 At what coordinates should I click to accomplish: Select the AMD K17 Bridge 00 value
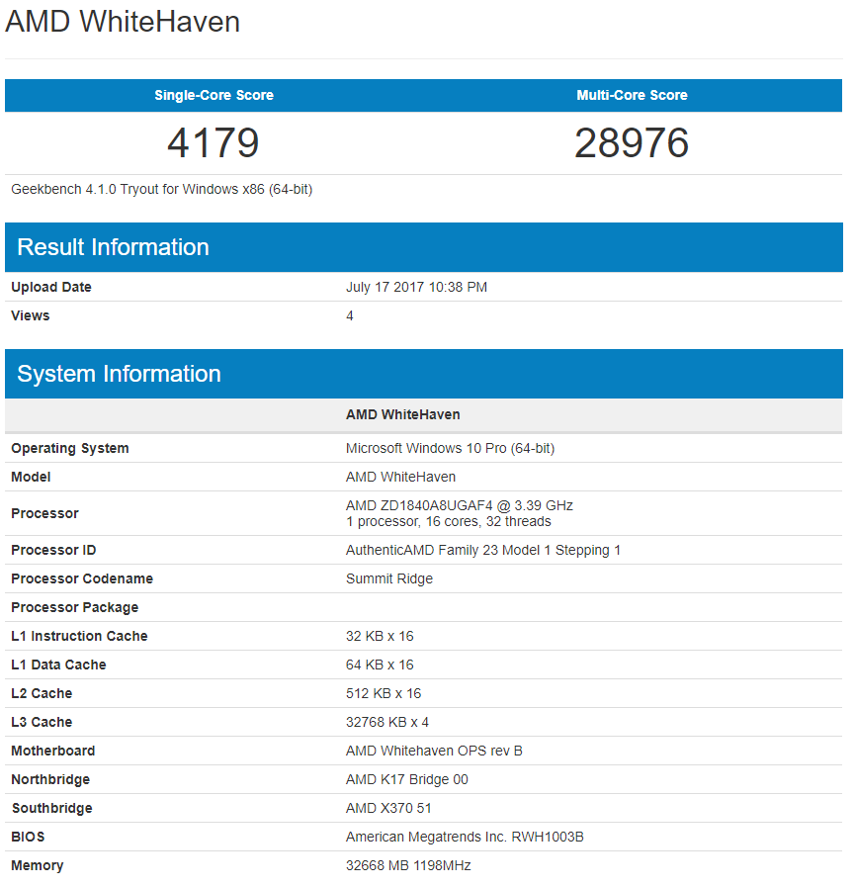click(407, 779)
